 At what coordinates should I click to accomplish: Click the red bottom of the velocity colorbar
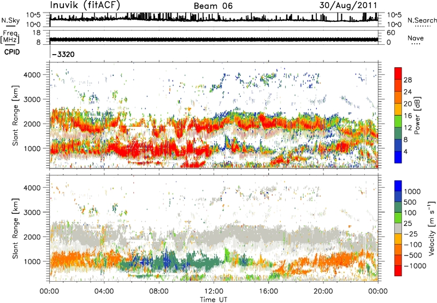(398, 271)
